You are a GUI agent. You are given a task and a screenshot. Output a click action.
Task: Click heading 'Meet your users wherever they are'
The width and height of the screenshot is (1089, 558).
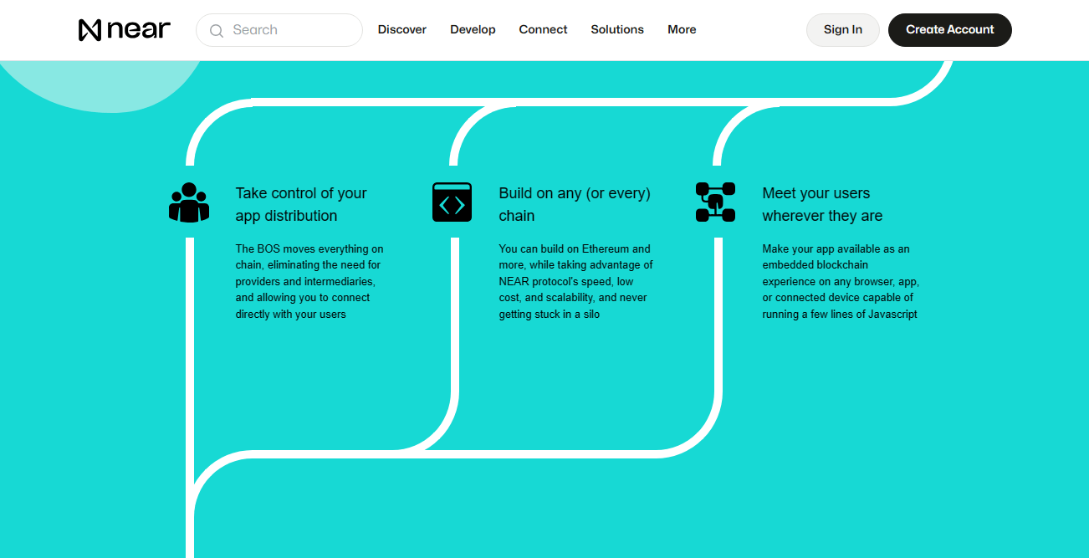point(822,204)
